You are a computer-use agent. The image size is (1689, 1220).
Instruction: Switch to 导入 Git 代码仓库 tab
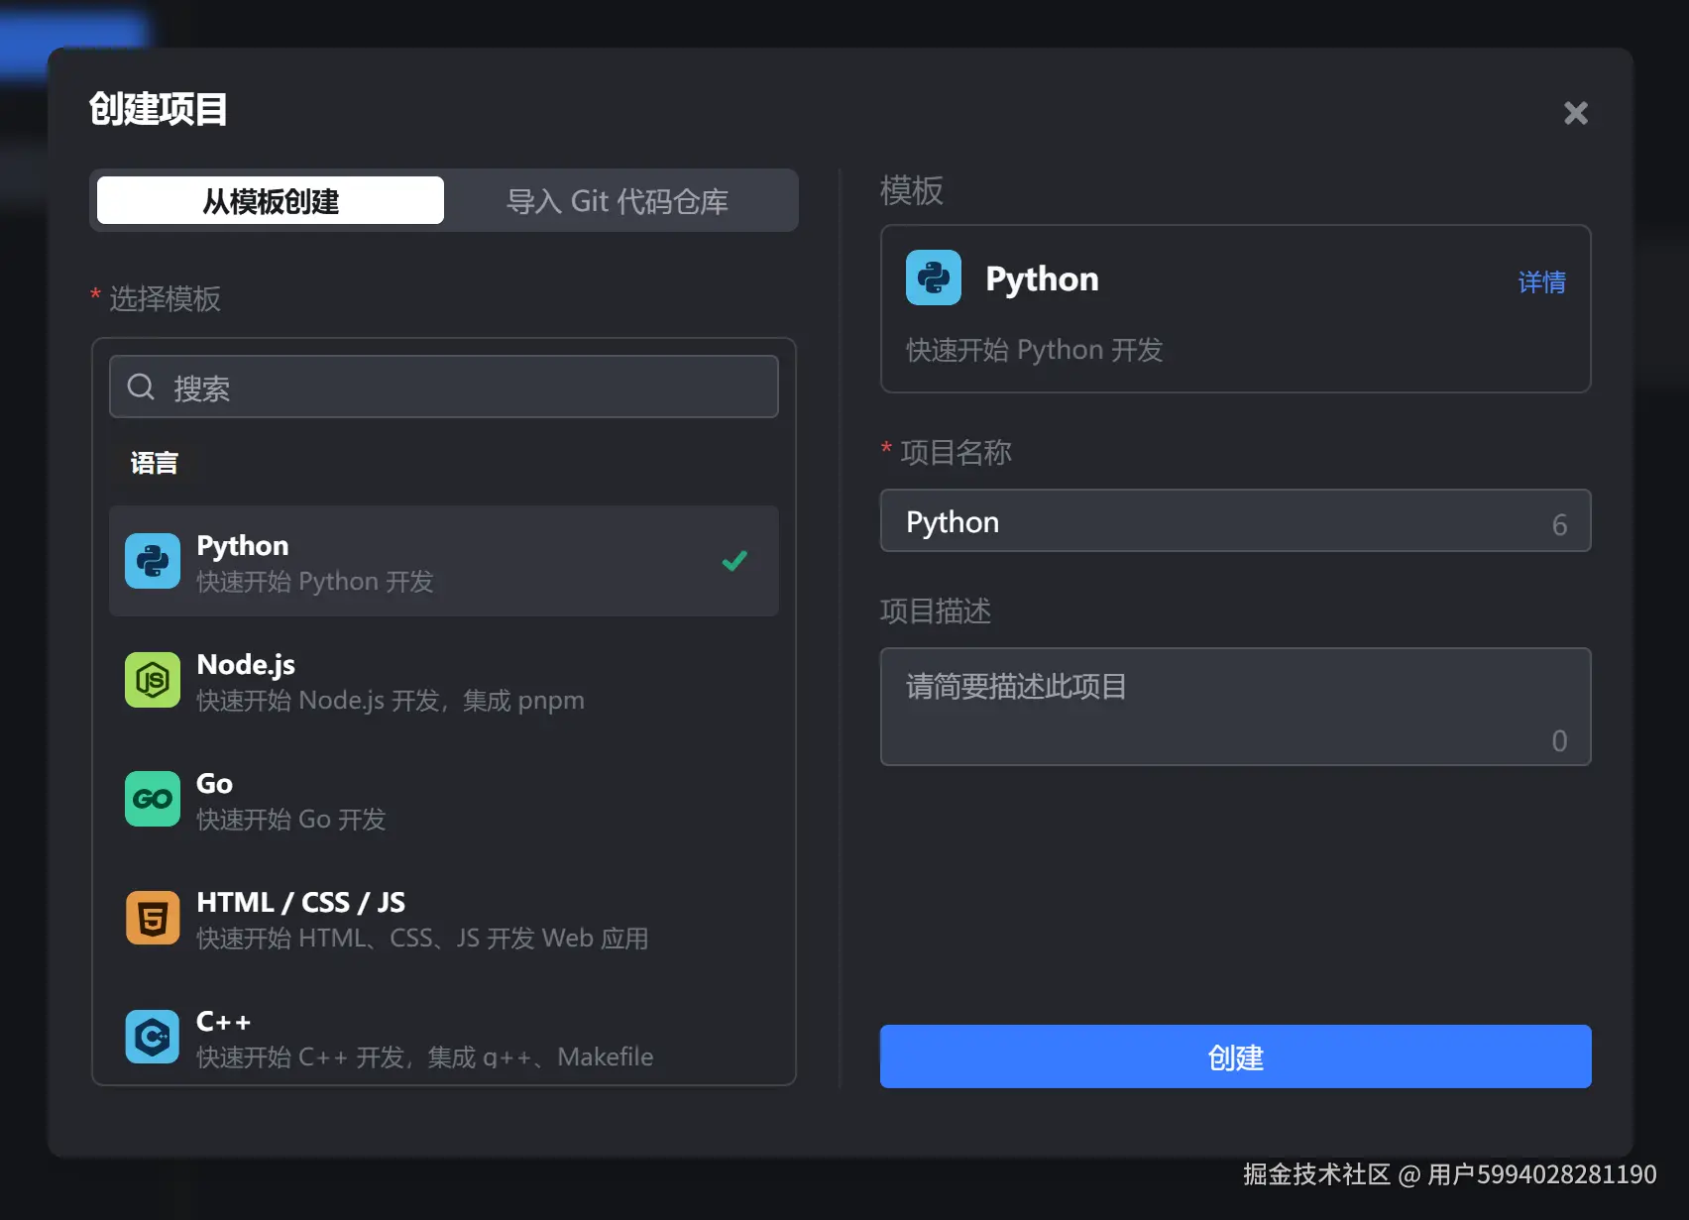click(x=618, y=201)
